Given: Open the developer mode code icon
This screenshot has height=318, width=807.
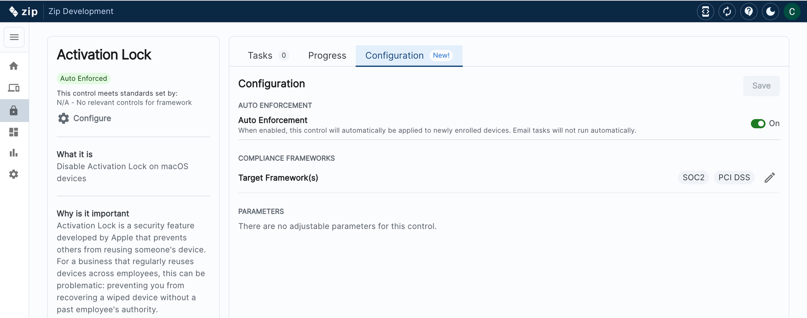Looking at the screenshot, I should 705,11.
